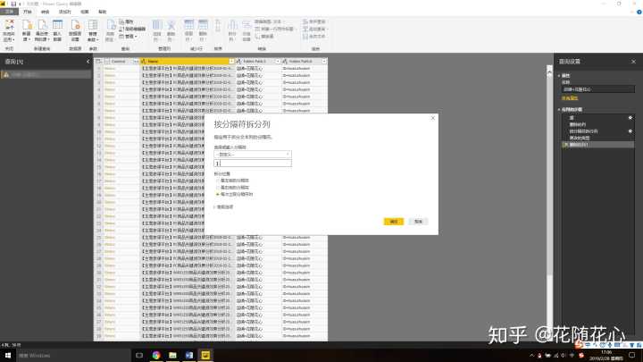Click the Windows search box in taskbar

(x=74, y=356)
